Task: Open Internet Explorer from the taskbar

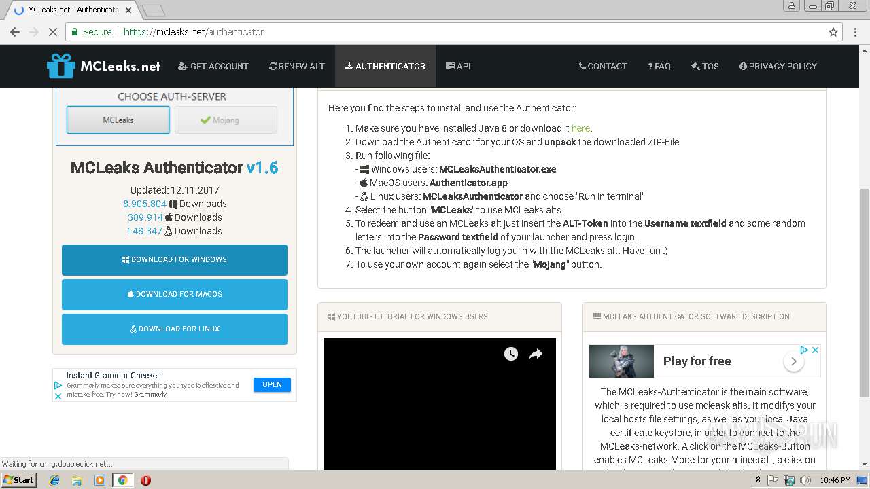Action: click(54, 480)
